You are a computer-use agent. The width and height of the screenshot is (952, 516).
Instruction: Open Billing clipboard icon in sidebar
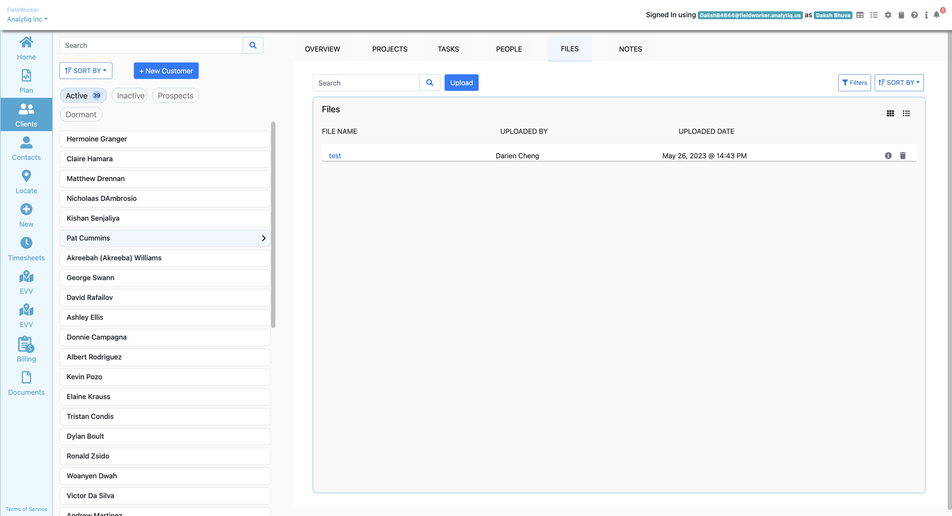point(26,344)
